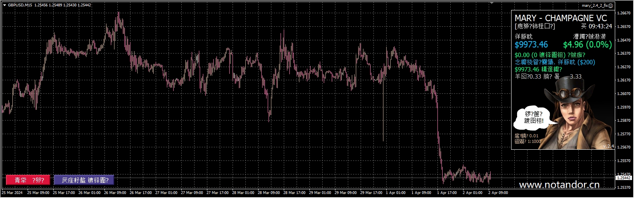This screenshot has width=634, height=198.
Task: Click the v.2.4 version label
Action: pos(608,147)
